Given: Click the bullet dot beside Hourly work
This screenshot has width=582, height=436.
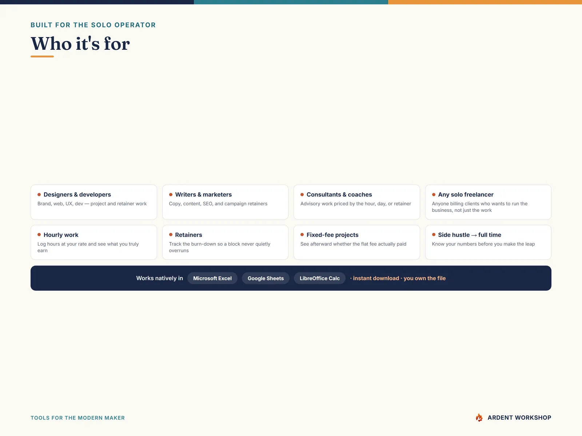Looking at the screenshot, I should pyautogui.click(x=39, y=235).
